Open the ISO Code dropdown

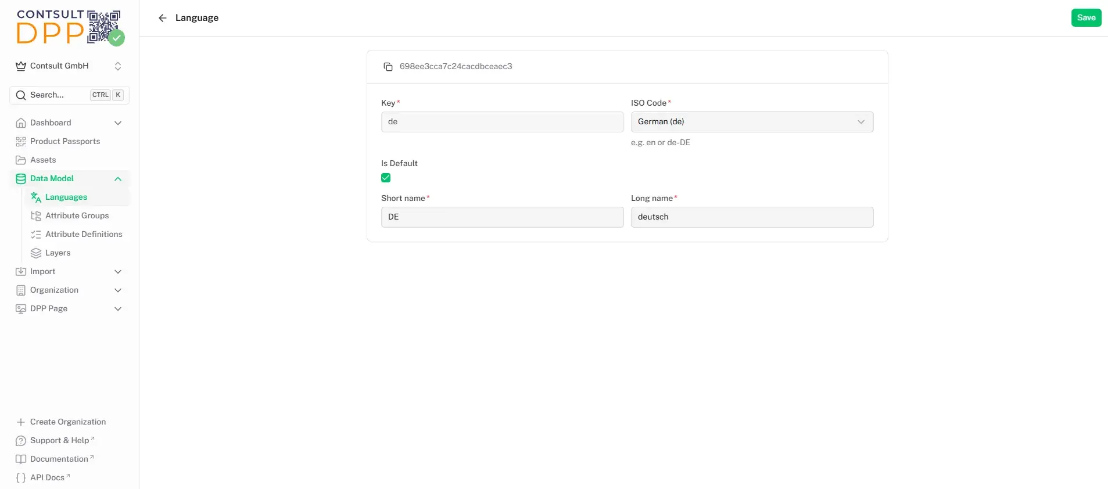(x=752, y=122)
